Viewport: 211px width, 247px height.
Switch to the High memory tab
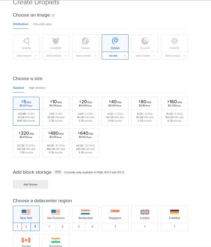click(x=37, y=88)
